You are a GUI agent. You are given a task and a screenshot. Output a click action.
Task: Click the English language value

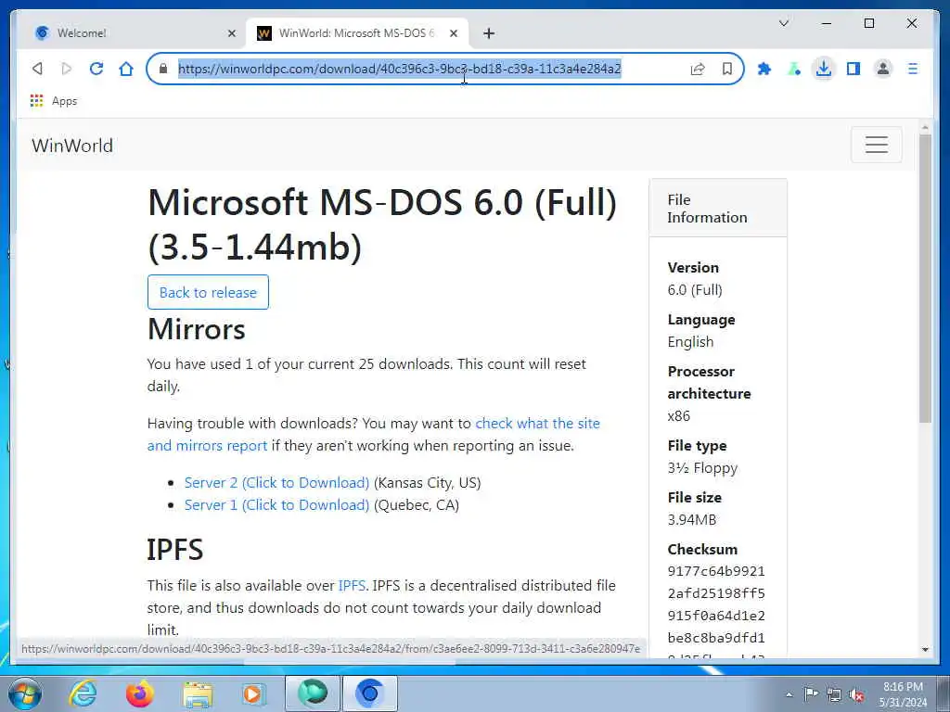(690, 341)
